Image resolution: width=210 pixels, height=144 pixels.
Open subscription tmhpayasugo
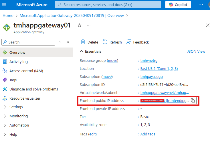point(151,77)
